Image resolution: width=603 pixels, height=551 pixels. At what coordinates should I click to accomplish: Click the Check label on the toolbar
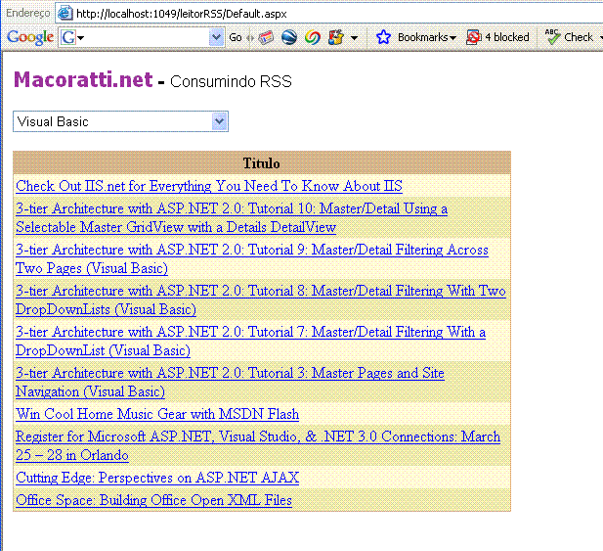579,37
